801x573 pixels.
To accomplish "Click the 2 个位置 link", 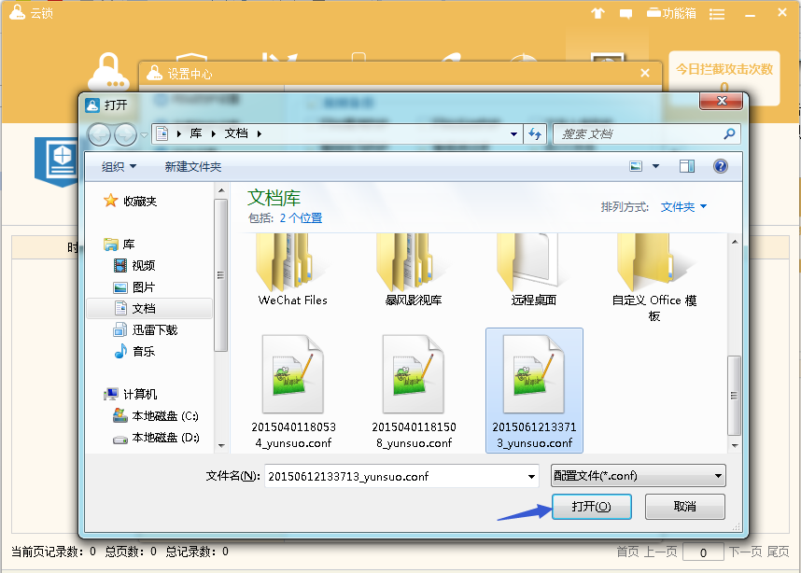I will click(299, 219).
